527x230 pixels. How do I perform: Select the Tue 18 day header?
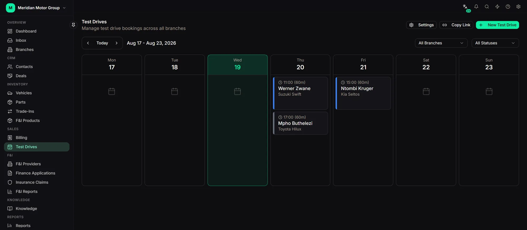pos(175,65)
